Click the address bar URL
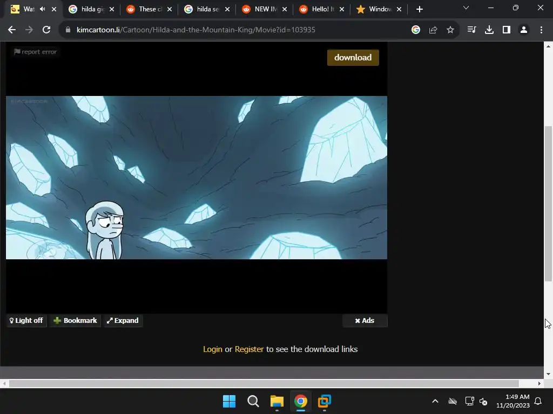This screenshot has height=414, width=553. pos(195,30)
